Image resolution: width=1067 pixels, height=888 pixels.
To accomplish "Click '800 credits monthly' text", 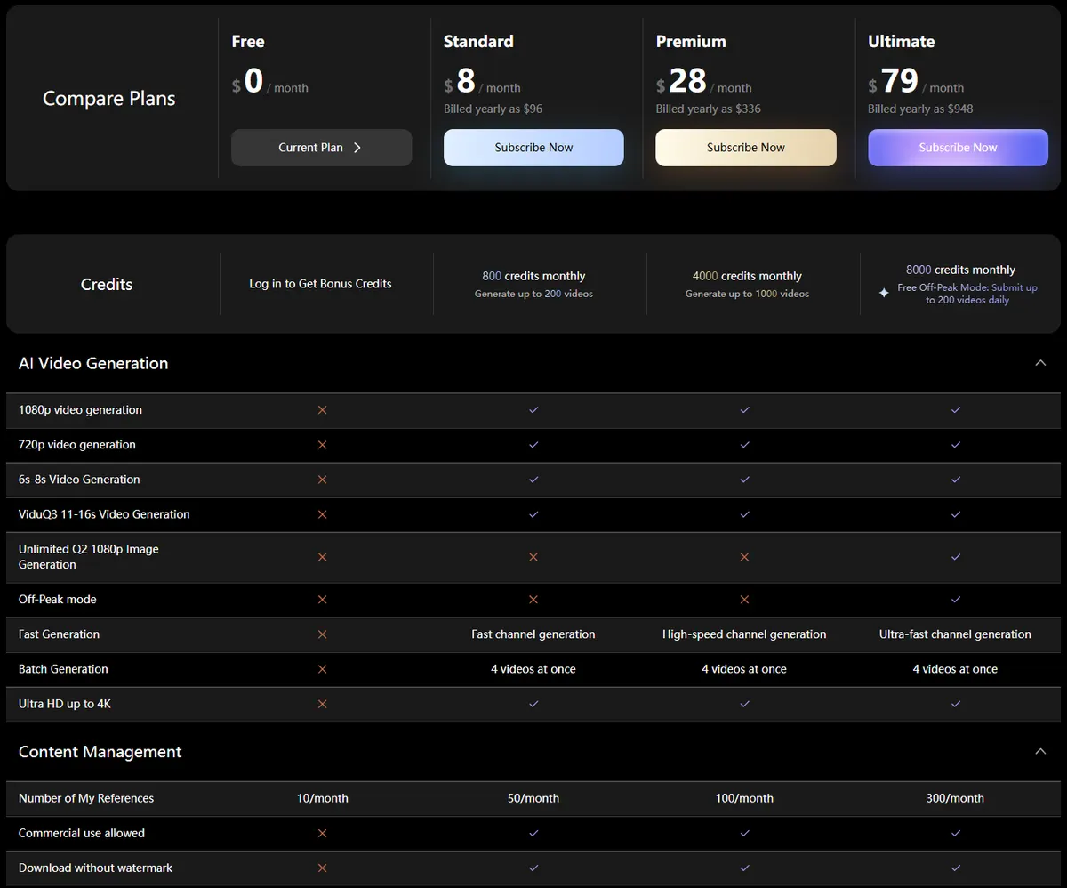I will pos(533,276).
